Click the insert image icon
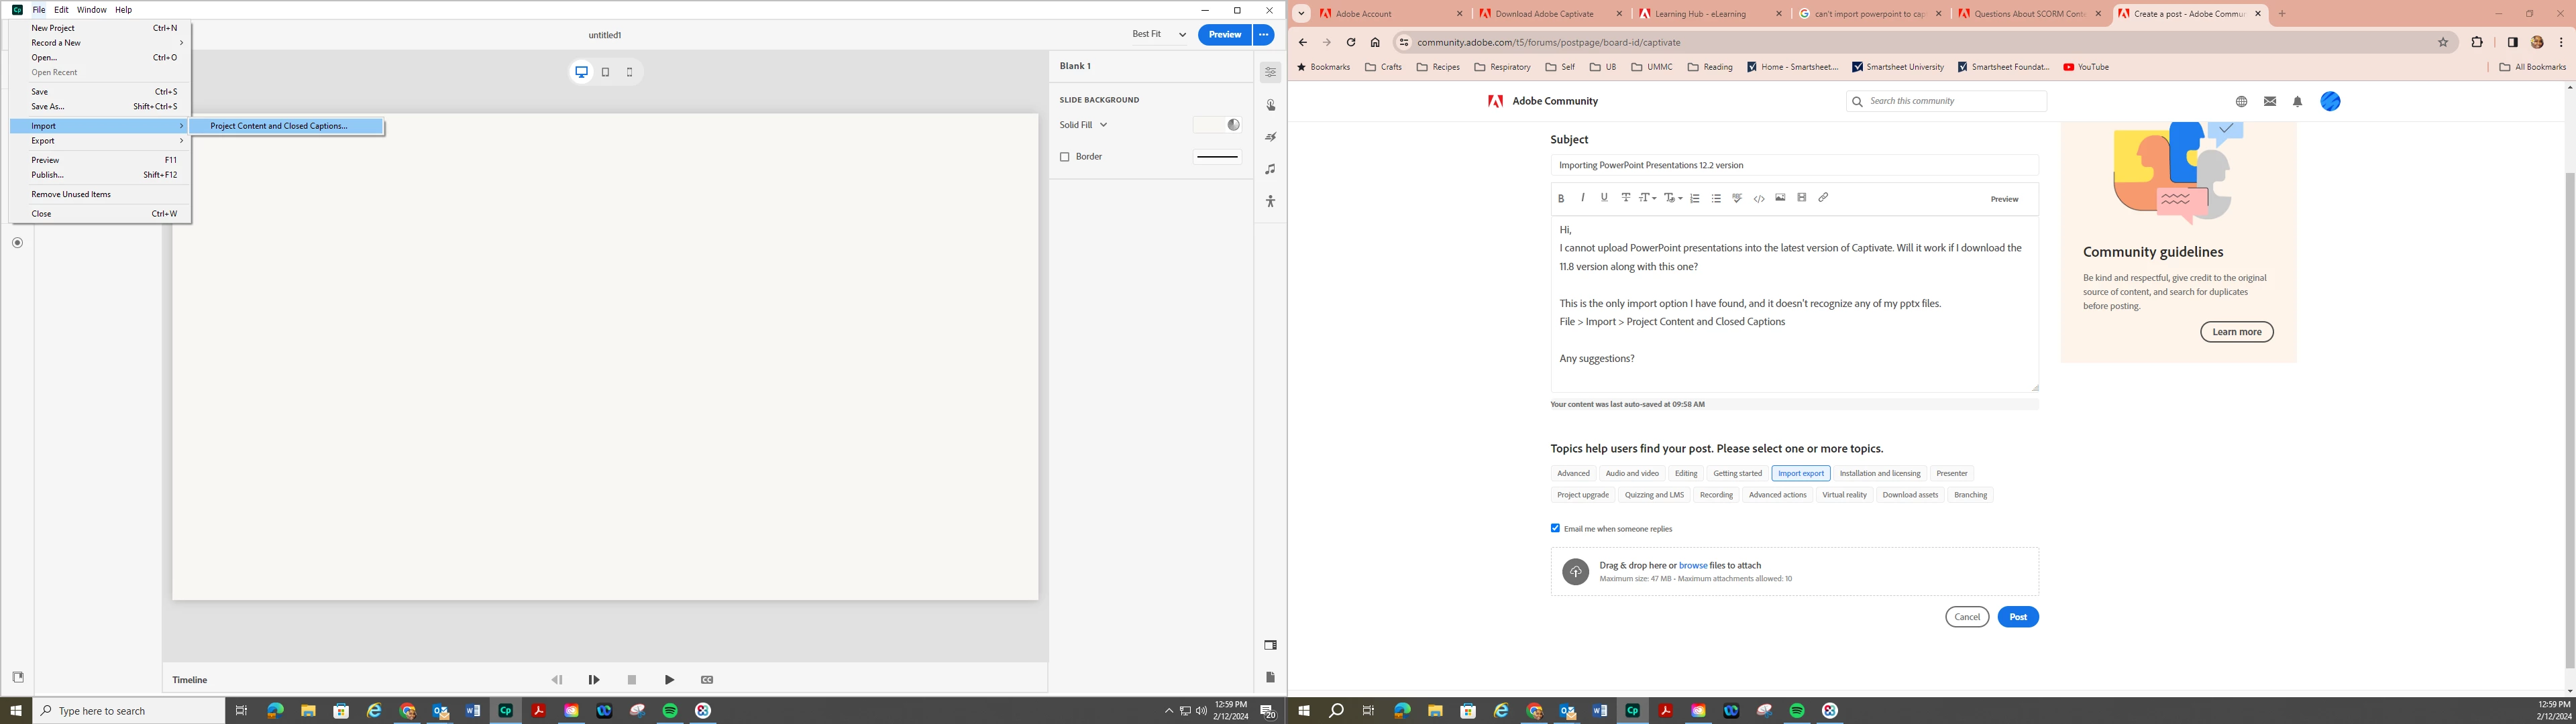Screen dimensions: 2576x724 (x=1780, y=198)
